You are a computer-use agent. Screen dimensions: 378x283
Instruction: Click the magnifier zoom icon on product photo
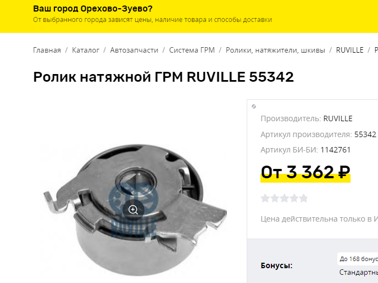134,210
